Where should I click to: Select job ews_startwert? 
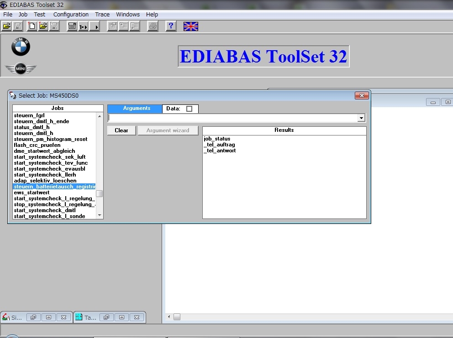32,192
